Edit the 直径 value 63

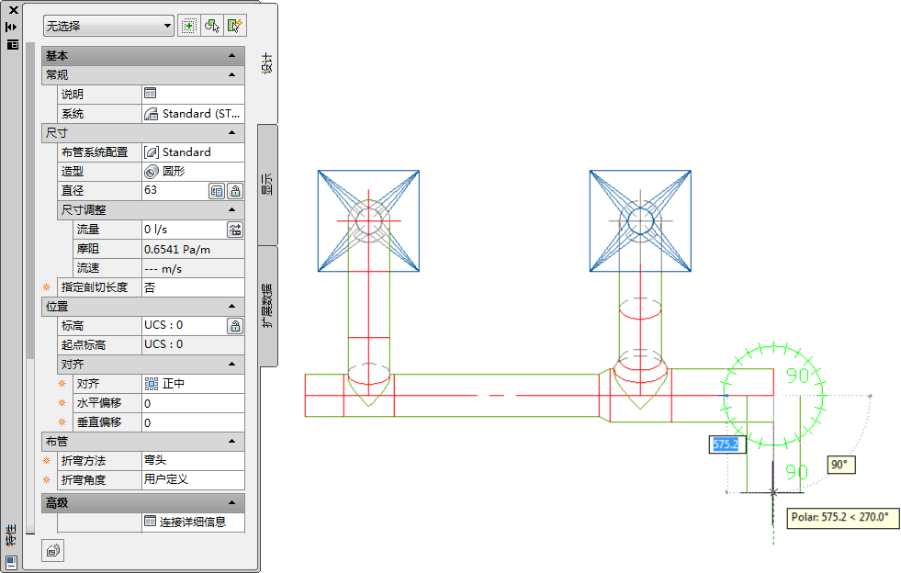[x=175, y=190]
